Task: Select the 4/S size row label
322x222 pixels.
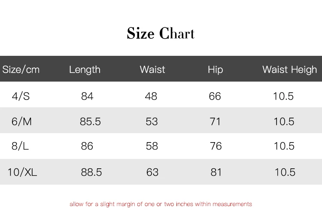Action: coord(21,96)
